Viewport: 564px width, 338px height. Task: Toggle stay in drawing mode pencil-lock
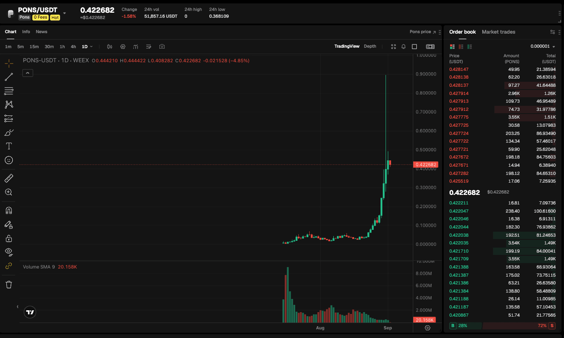pos(9,224)
